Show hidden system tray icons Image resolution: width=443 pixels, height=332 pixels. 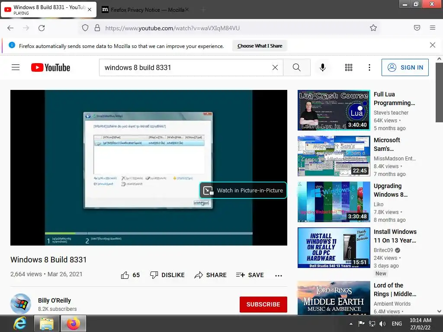coord(351,324)
